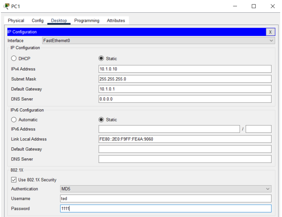
Task: Click the Password field containing 1111
Action: point(166,208)
